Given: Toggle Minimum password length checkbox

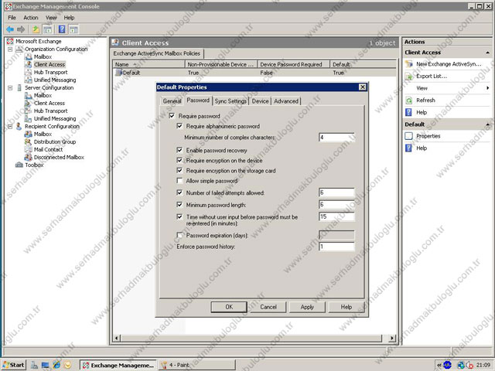Looking at the screenshot, I should click(179, 205).
